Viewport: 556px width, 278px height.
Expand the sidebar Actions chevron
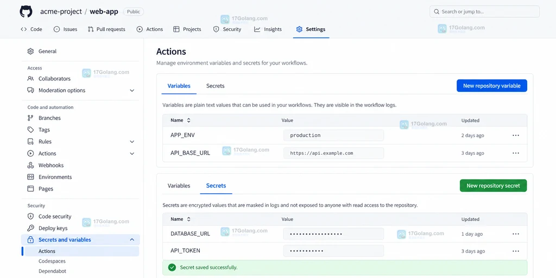(132, 154)
